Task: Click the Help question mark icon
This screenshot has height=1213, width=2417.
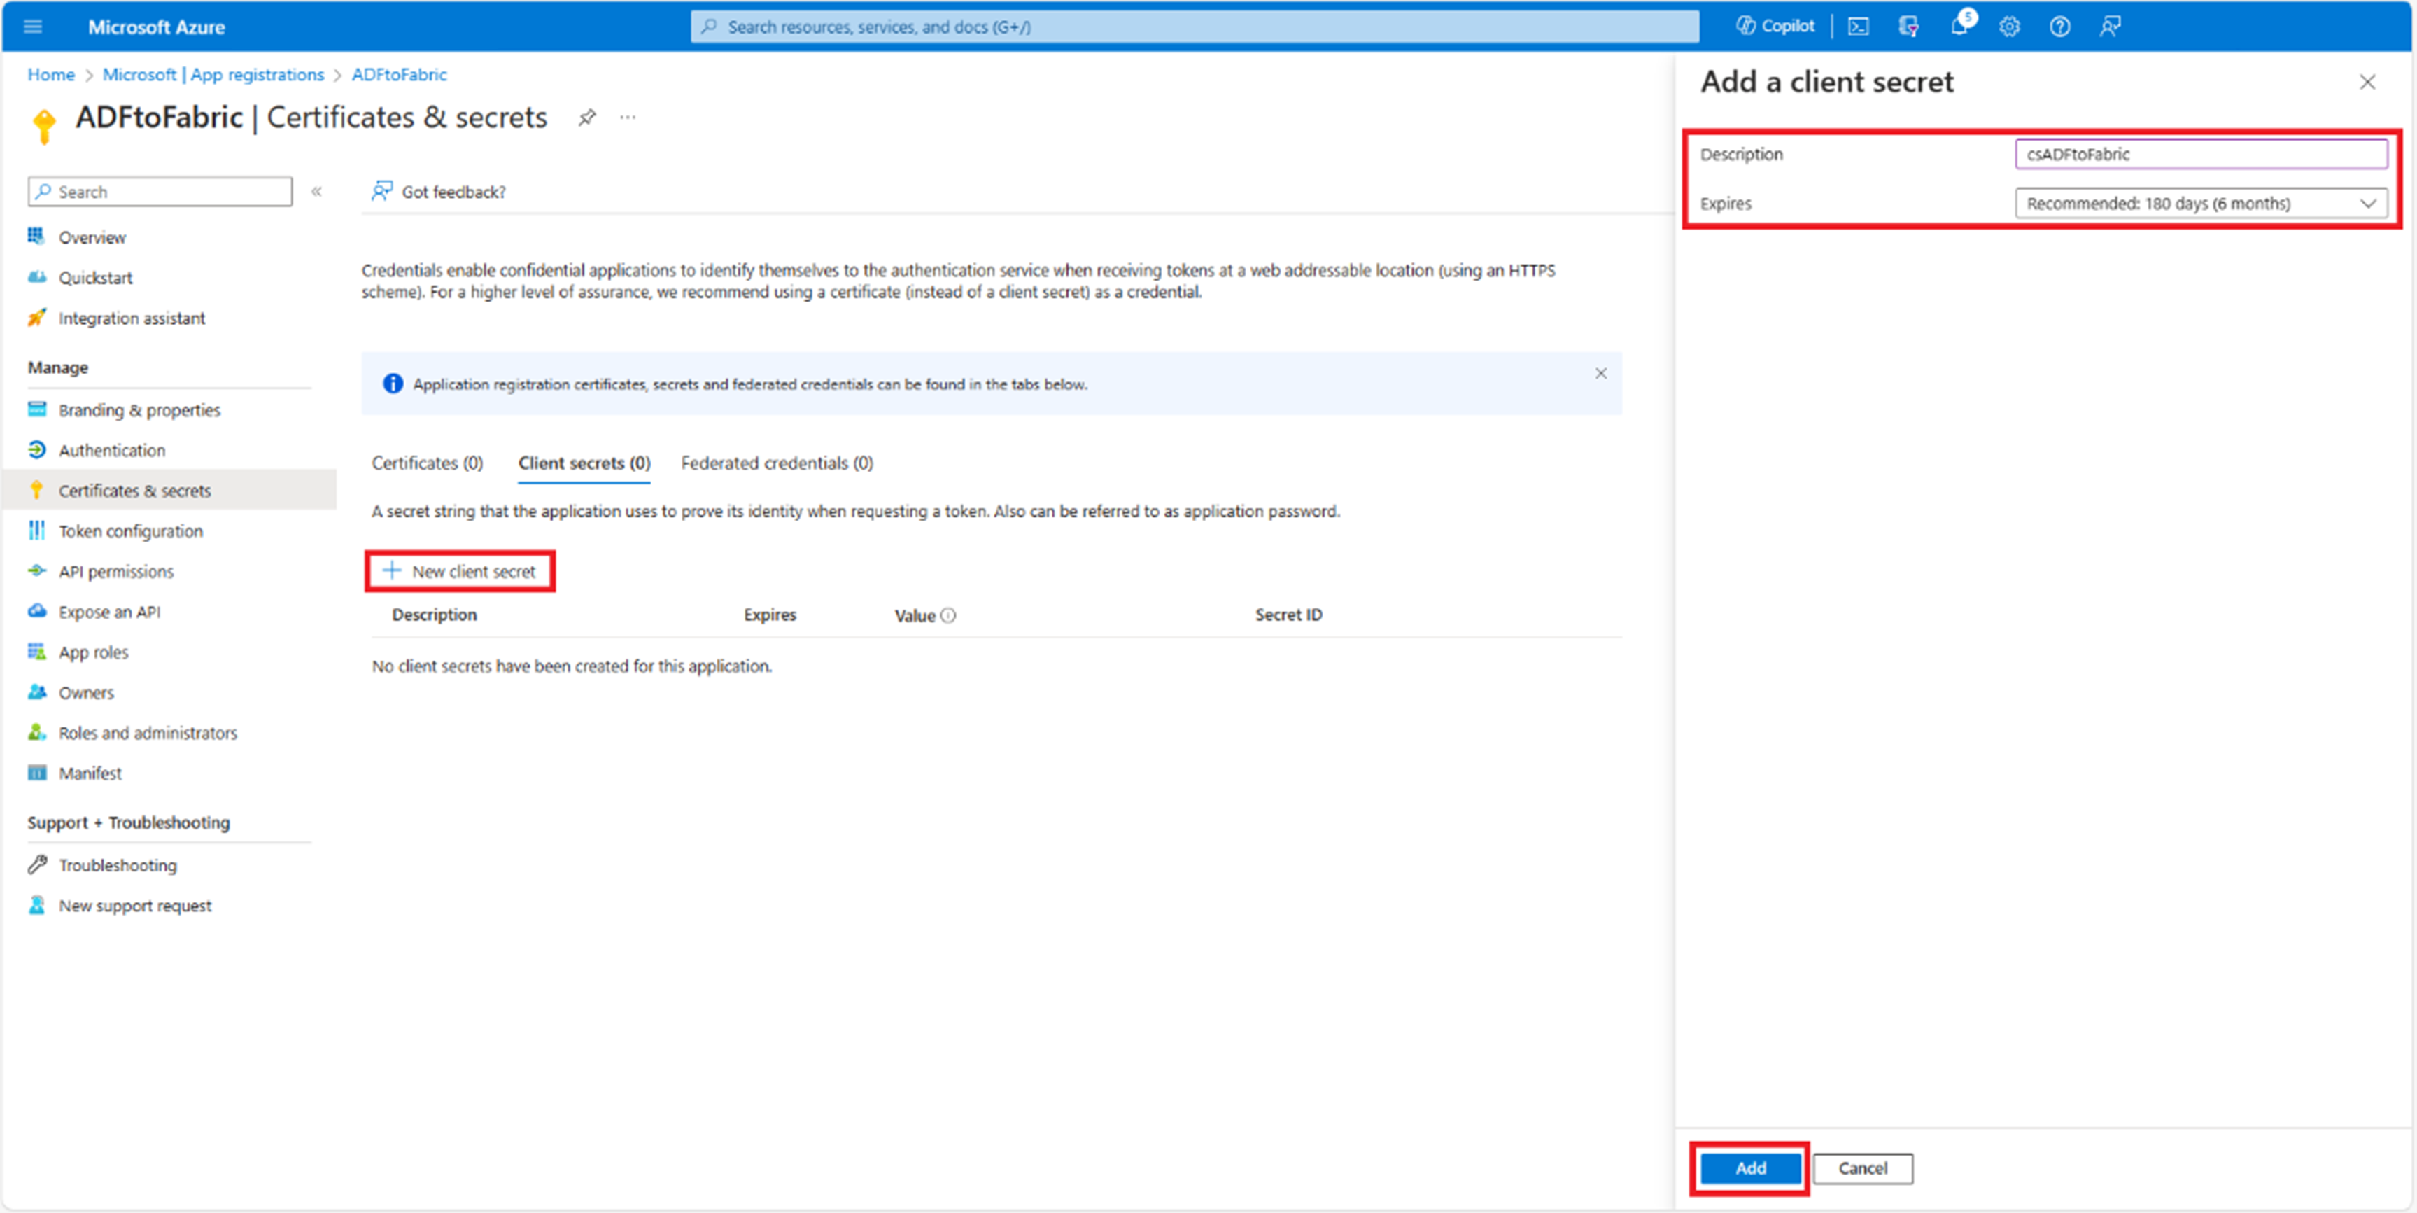Action: 2059,27
